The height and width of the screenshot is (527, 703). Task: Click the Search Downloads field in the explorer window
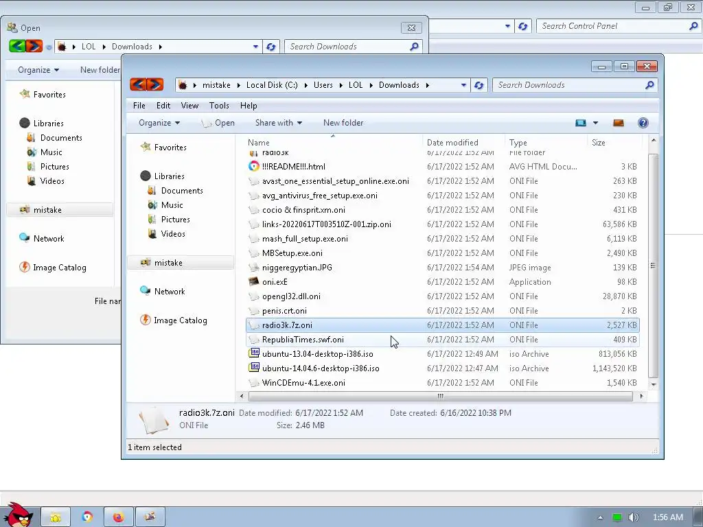click(575, 85)
